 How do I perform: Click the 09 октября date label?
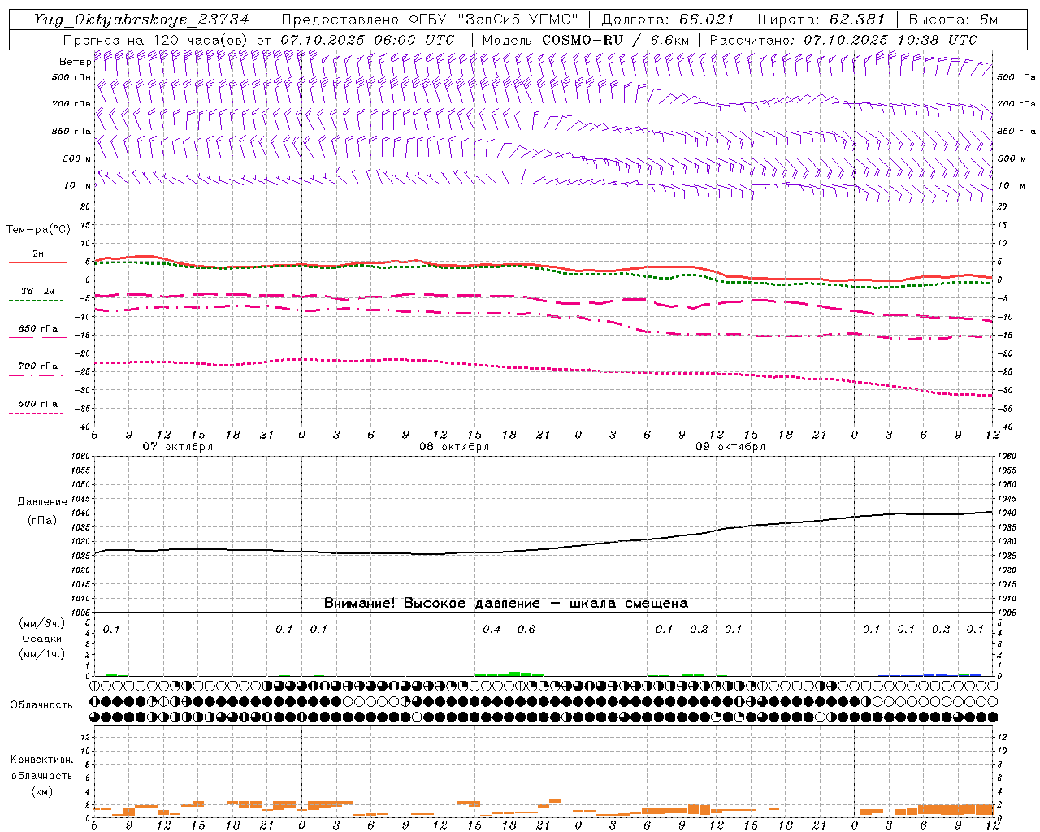[730, 446]
